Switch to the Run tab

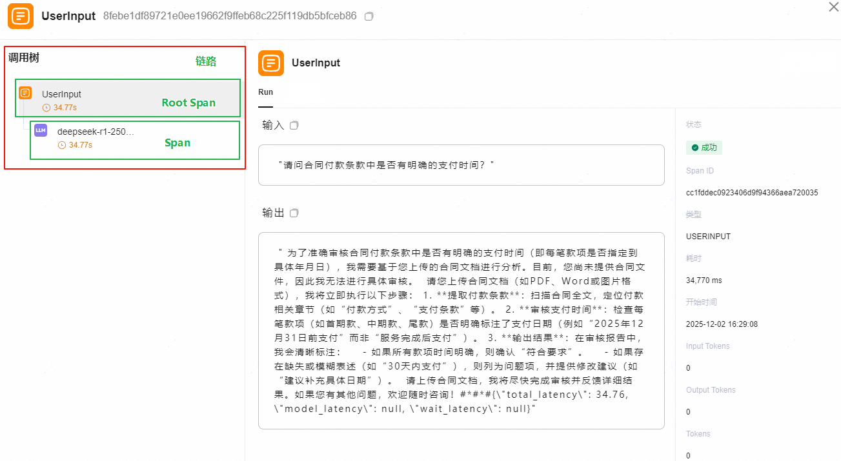(265, 92)
